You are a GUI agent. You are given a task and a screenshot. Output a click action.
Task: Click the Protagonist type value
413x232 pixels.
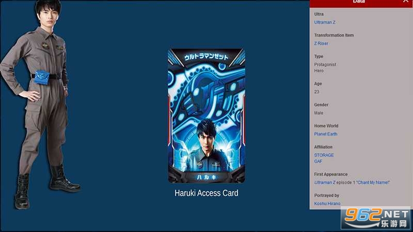click(x=325, y=64)
